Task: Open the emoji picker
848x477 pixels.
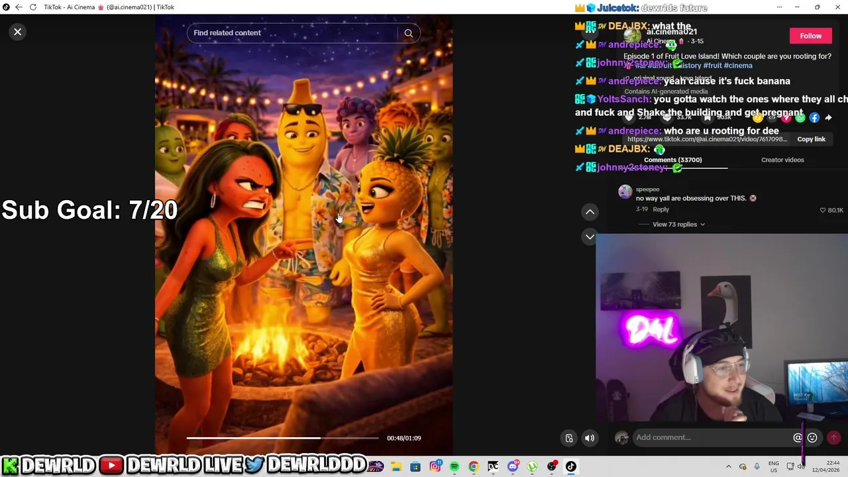Action: tap(812, 437)
